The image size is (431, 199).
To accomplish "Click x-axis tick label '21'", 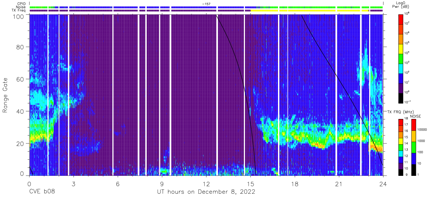I will [x=339, y=184].
